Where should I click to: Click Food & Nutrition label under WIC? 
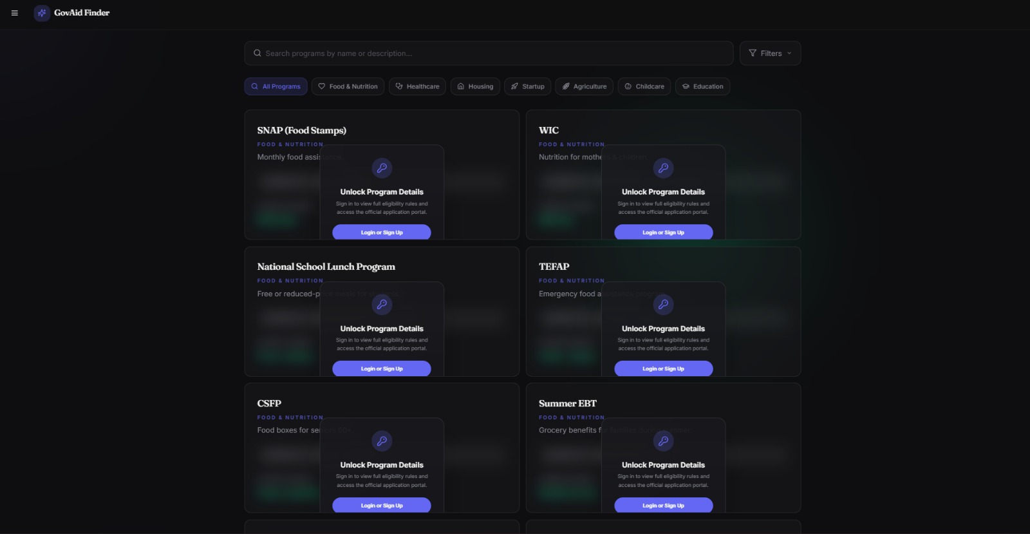click(572, 144)
